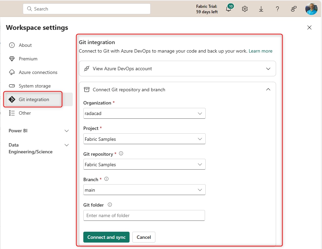This screenshot has width=322, height=249.
Task: Open the Organization dropdown showing radacad
Action: 144,114
